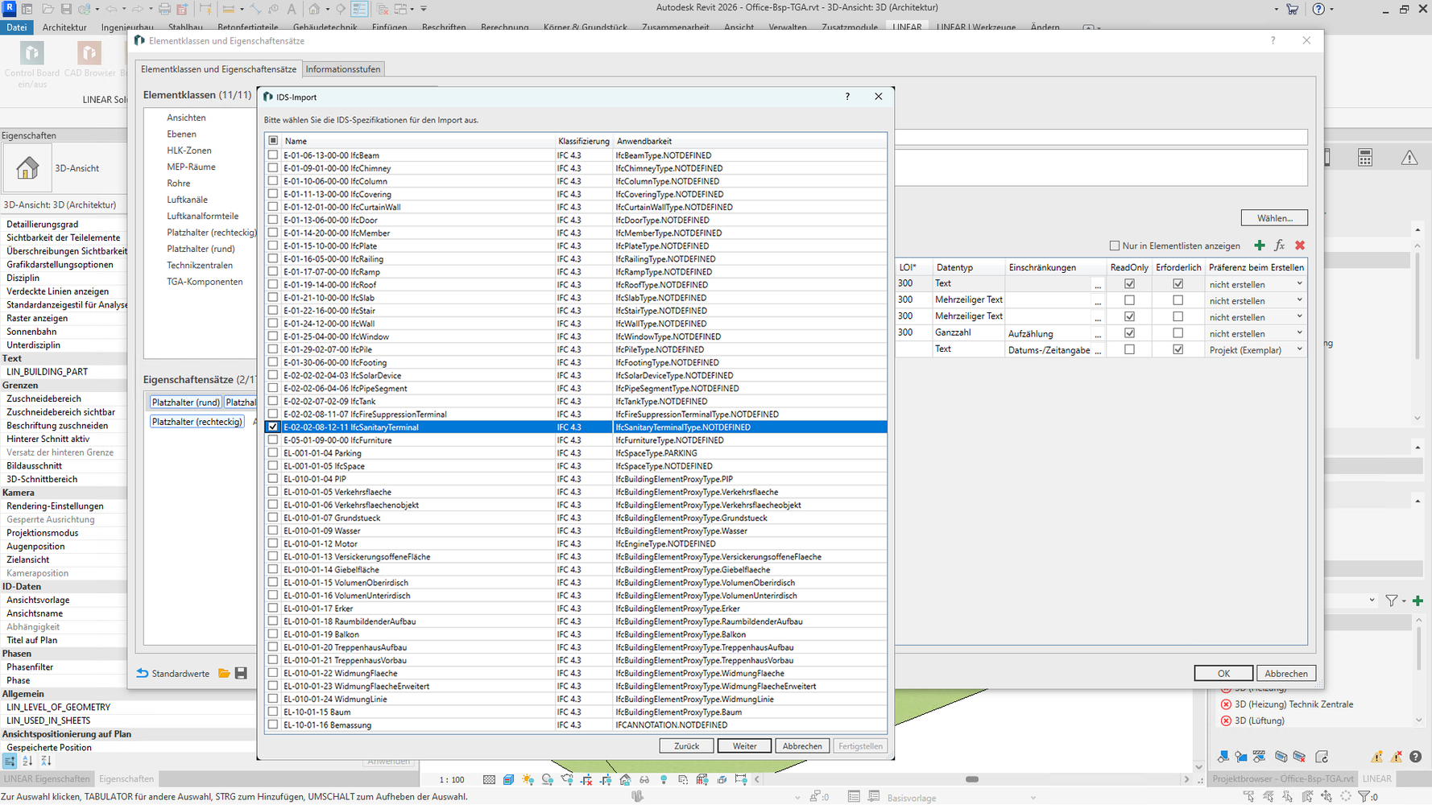Click the Zurück button
This screenshot has height=805, width=1432.
tap(686, 746)
